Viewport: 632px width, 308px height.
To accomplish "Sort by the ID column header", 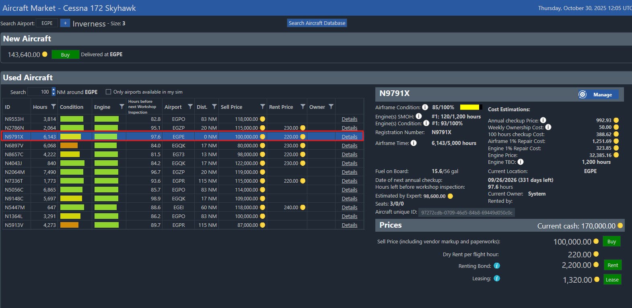I will pos(8,107).
